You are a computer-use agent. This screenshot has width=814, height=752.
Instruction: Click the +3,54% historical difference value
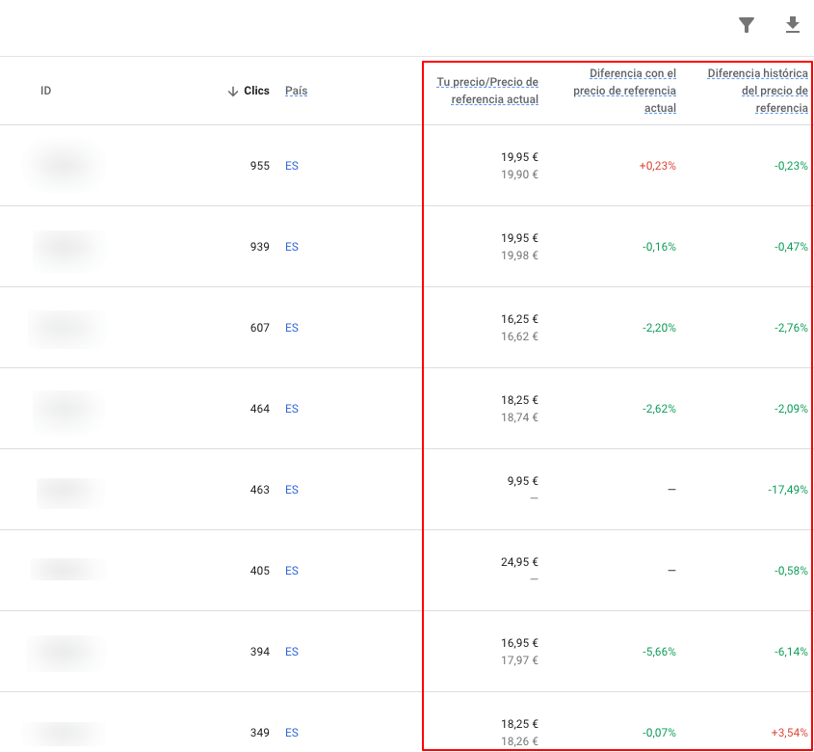[790, 734]
